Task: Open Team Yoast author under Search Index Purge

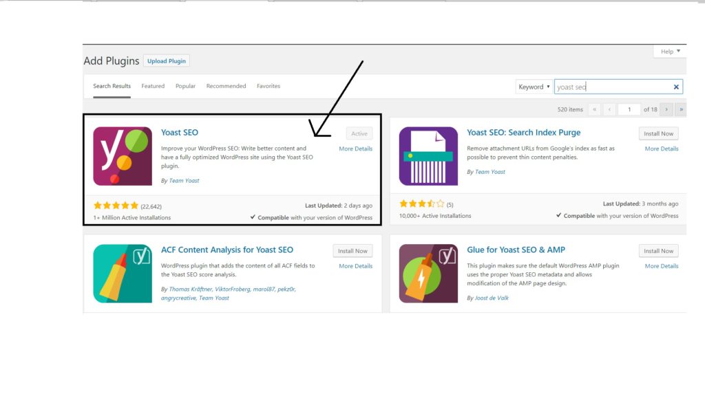Action: [x=490, y=171]
